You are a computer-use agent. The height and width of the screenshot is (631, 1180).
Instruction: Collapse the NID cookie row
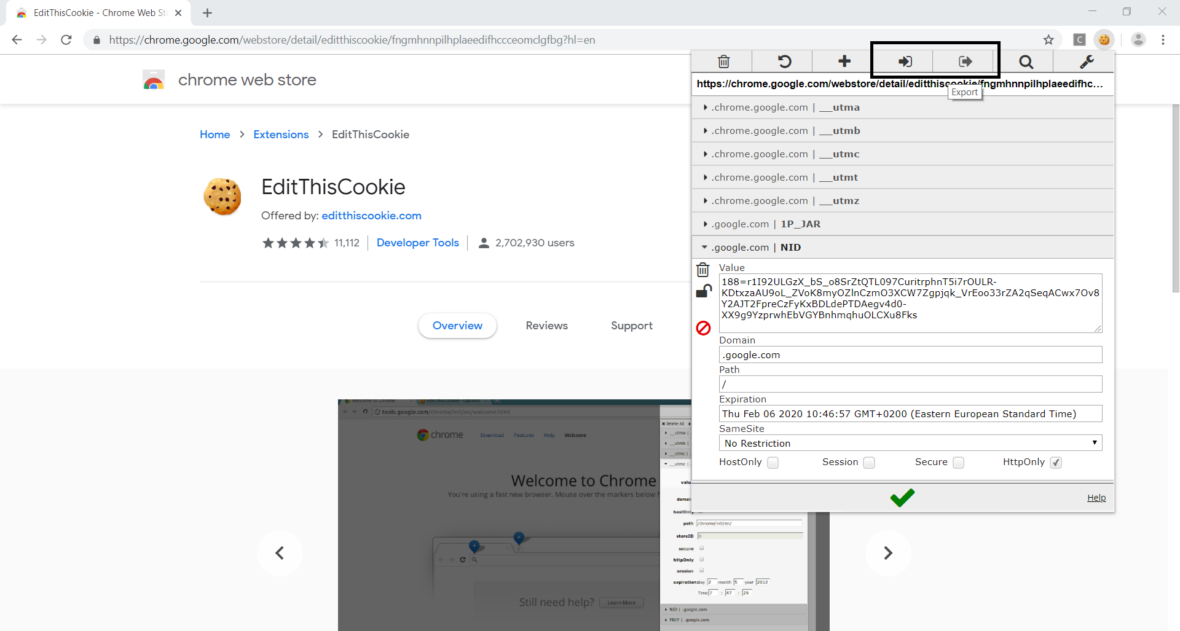pyautogui.click(x=903, y=248)
